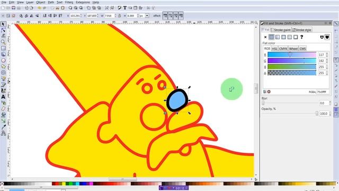
Task: Switch to the HSL color tab
Action: coord(274,49)
